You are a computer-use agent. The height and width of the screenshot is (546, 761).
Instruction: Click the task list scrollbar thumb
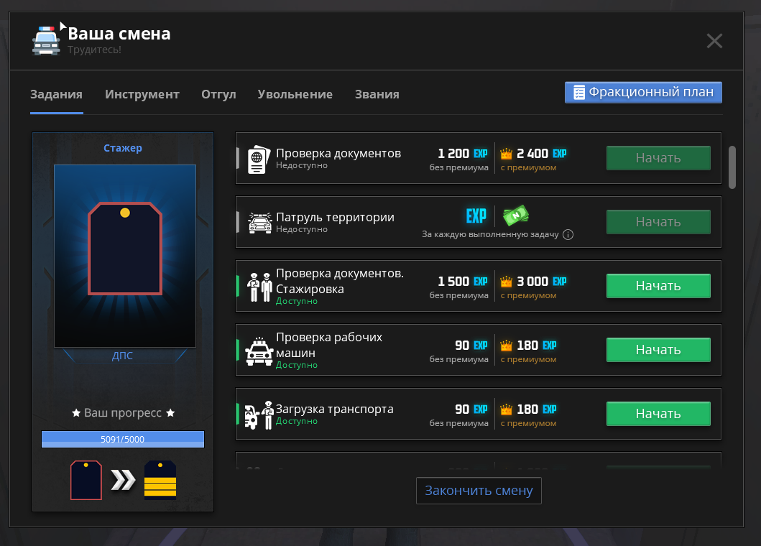click(x=732, y=167)
